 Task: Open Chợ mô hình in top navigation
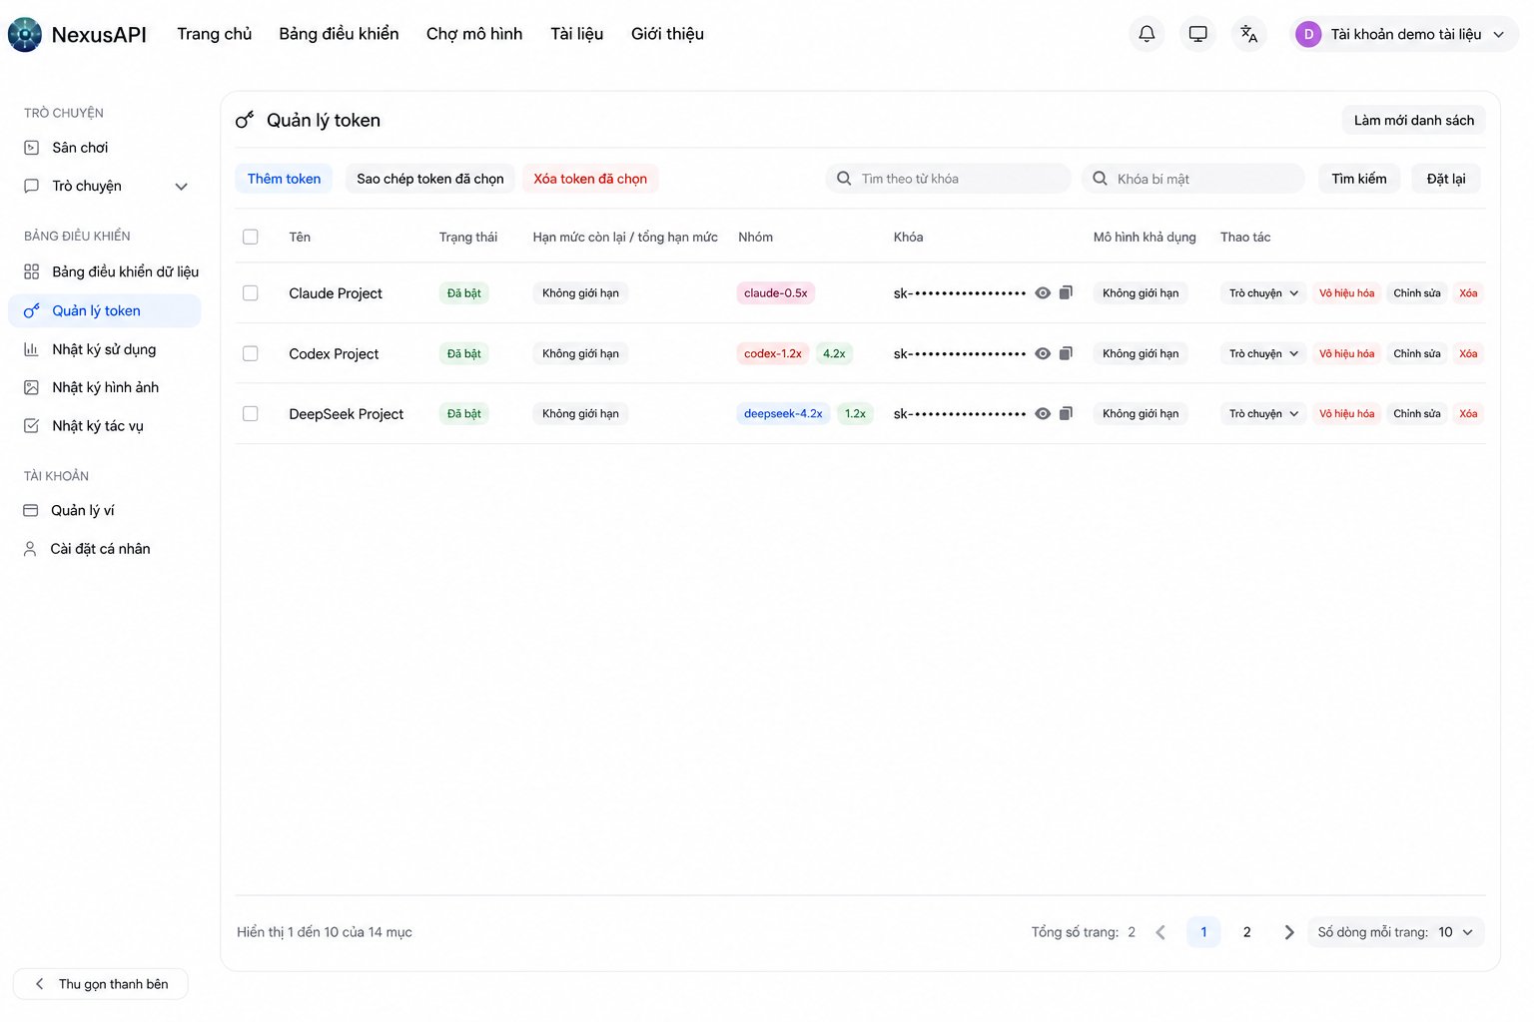point(474,34)
